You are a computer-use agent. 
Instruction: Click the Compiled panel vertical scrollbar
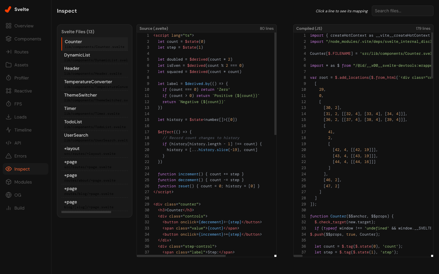pyautogui.click(x=432, y=55)
